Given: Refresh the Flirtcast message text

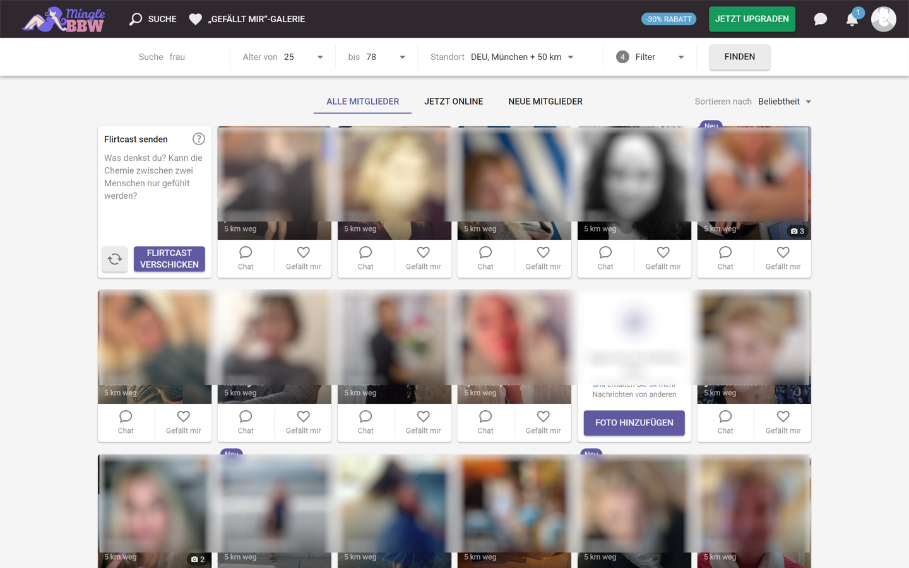Looking at the screenshot, I should [x=115, y=259].
